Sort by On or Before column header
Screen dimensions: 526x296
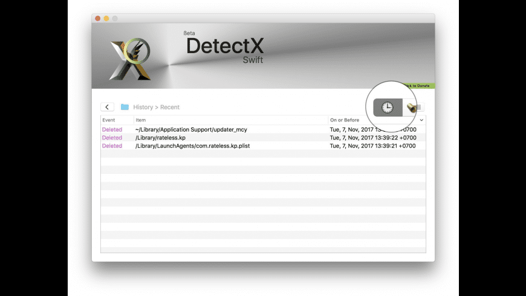click(x=345, y=120)
